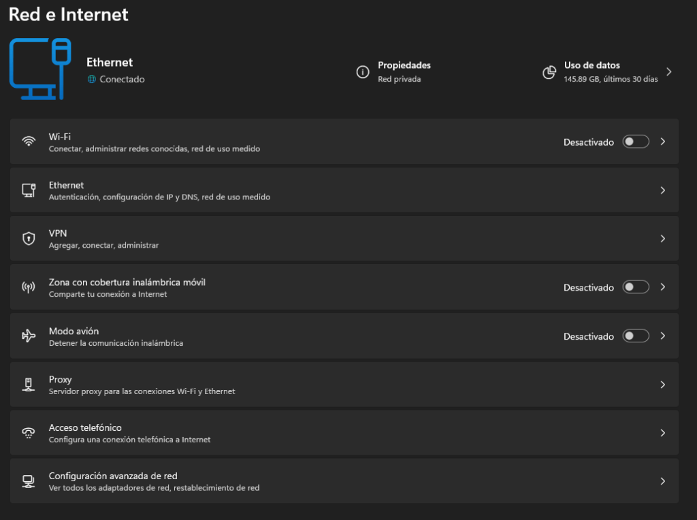Click the globe icon beside Conectado

point(92,79)
